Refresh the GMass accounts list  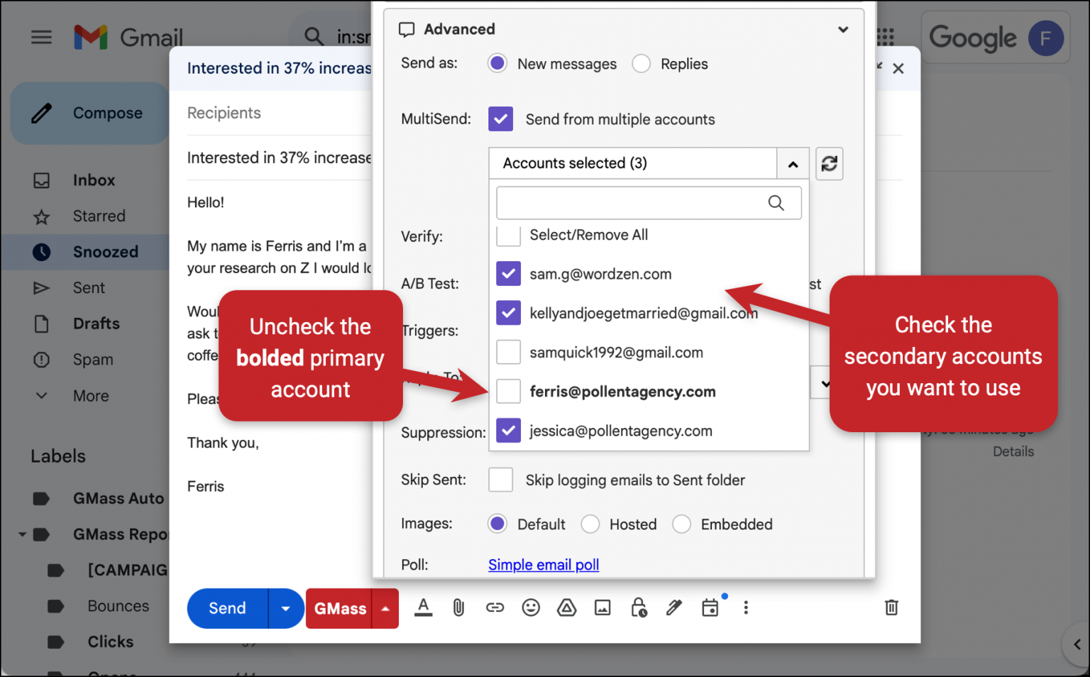pos(829,164)
